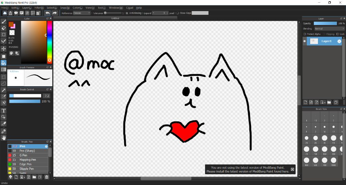
Task: Select the Eraser tool
Action: [x=3, y=28]
